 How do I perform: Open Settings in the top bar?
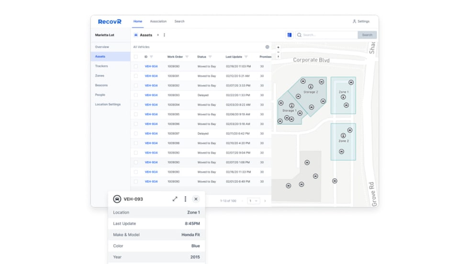point(361,22)
